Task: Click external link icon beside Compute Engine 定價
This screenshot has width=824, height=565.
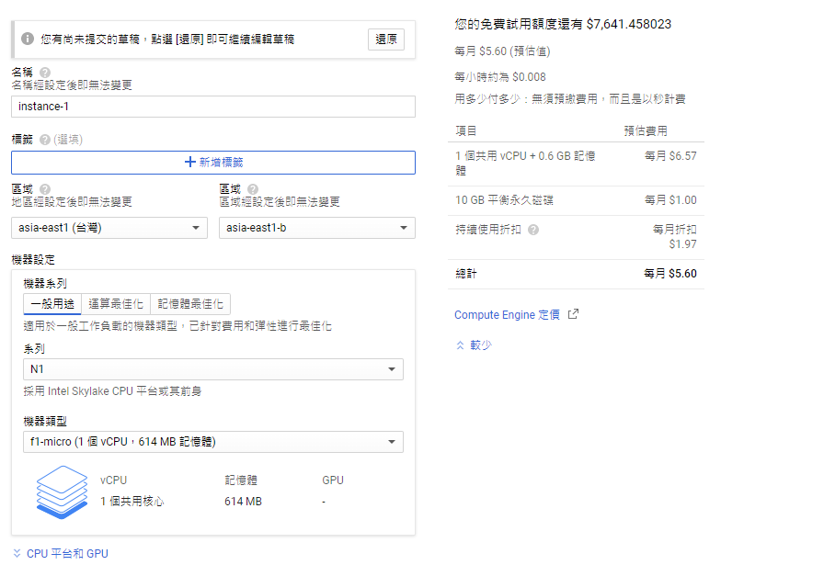Action: click(x=573, y=314)
